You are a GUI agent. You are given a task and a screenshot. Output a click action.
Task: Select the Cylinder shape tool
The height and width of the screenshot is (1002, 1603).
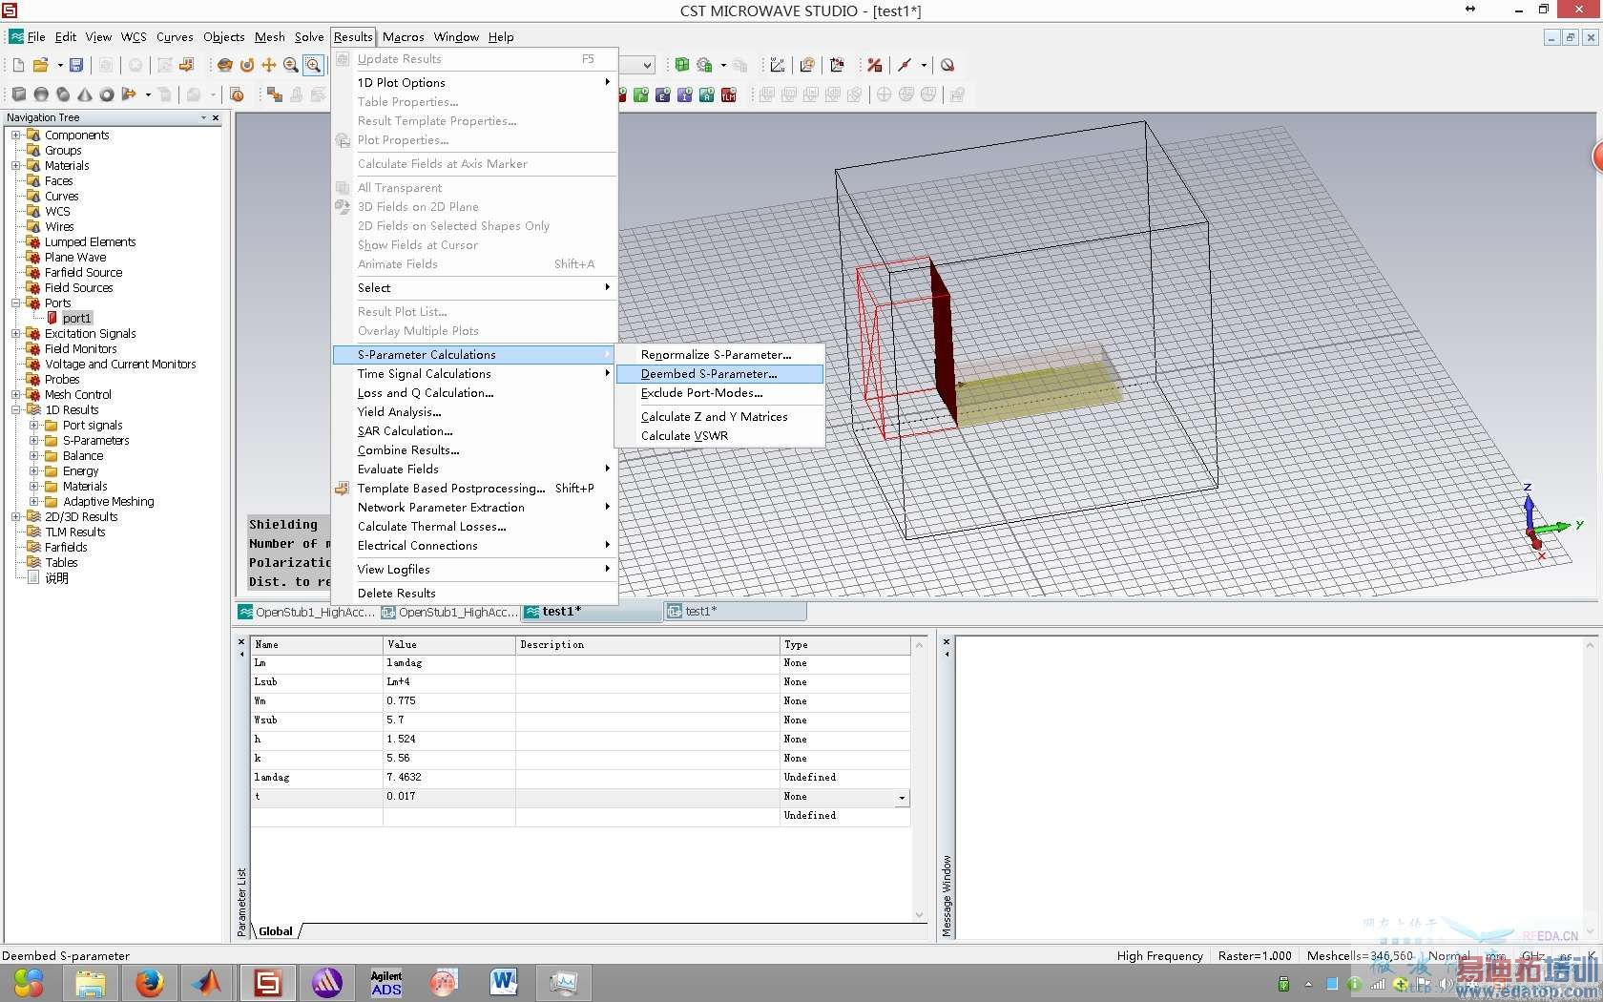(63, 94)
